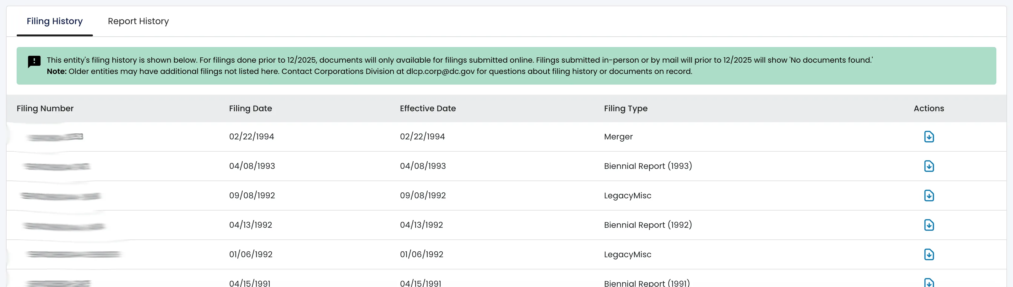Download the Biennial Report (1992) document
Viewport: 1013px width, 287px height.
[x=929, y=225]
